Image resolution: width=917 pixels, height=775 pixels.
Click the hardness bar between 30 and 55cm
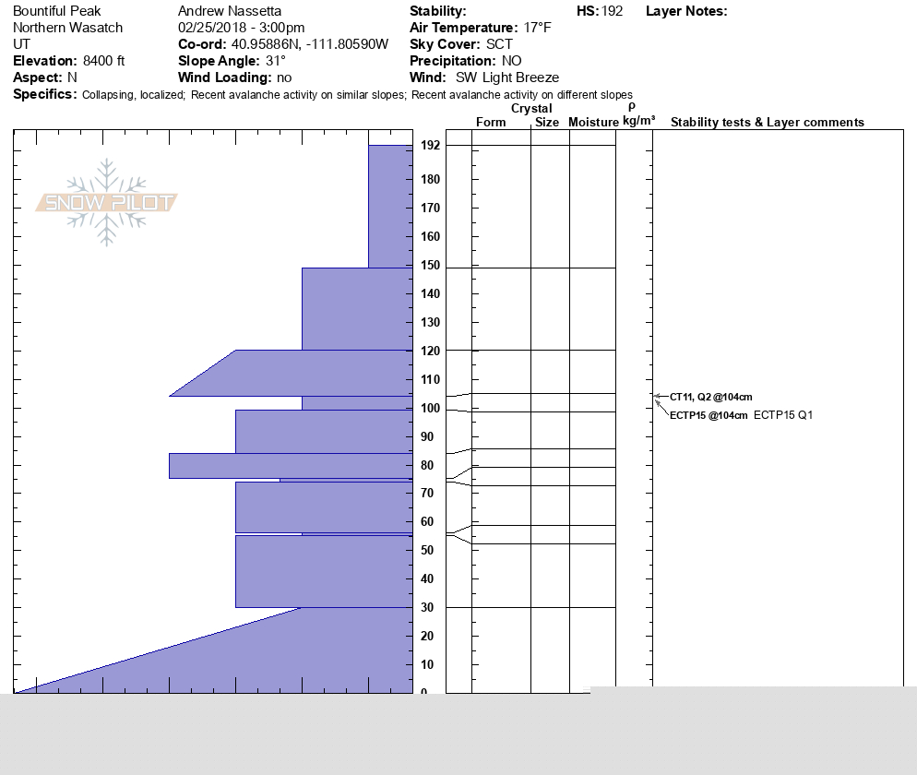coord(324,571)
